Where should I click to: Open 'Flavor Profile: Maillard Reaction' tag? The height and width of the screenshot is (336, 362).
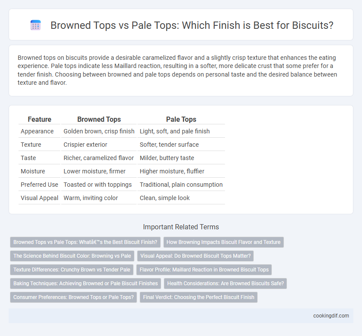click(204, 270)
